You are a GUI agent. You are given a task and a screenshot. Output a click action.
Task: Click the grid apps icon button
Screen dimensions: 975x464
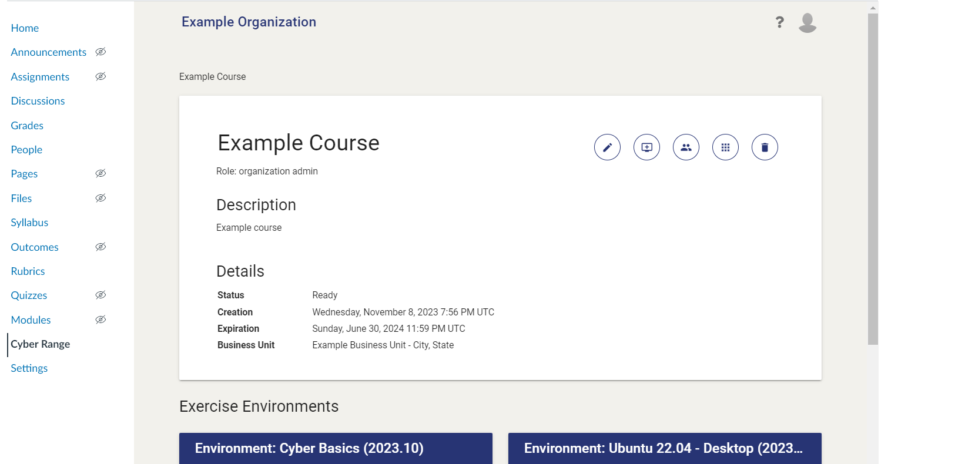[725, 147]
